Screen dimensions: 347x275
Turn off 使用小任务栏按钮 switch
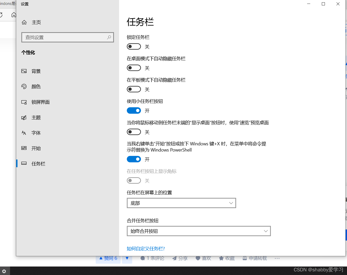point(134,111)
